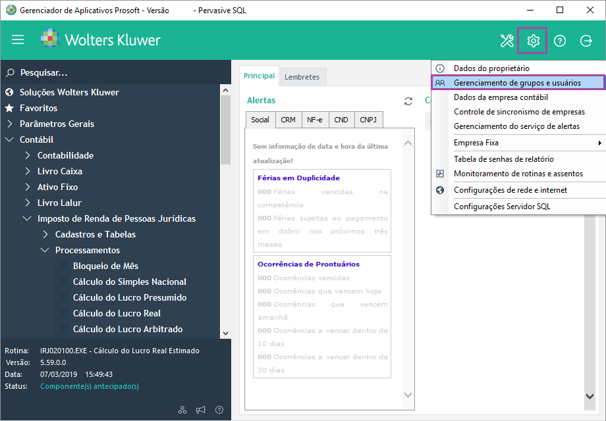Open the settings gear icon
The height and width of the screenshot is (421, 606).
tap(533, 41)
